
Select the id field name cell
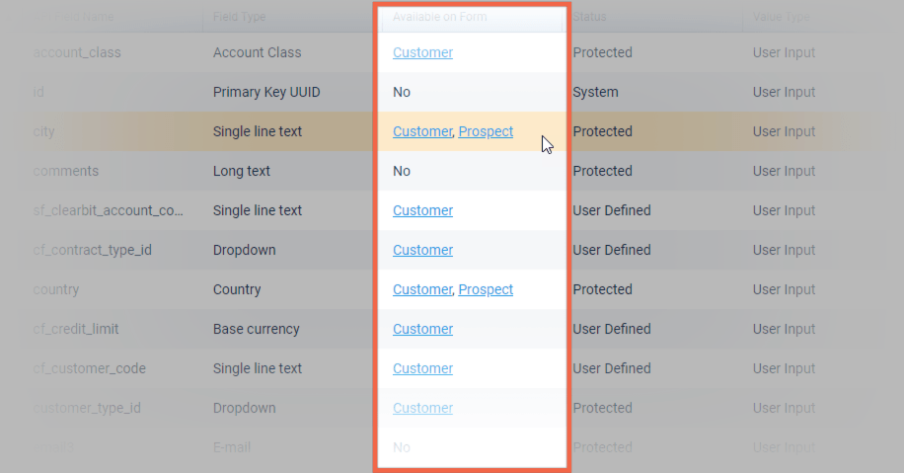point(40,92)
